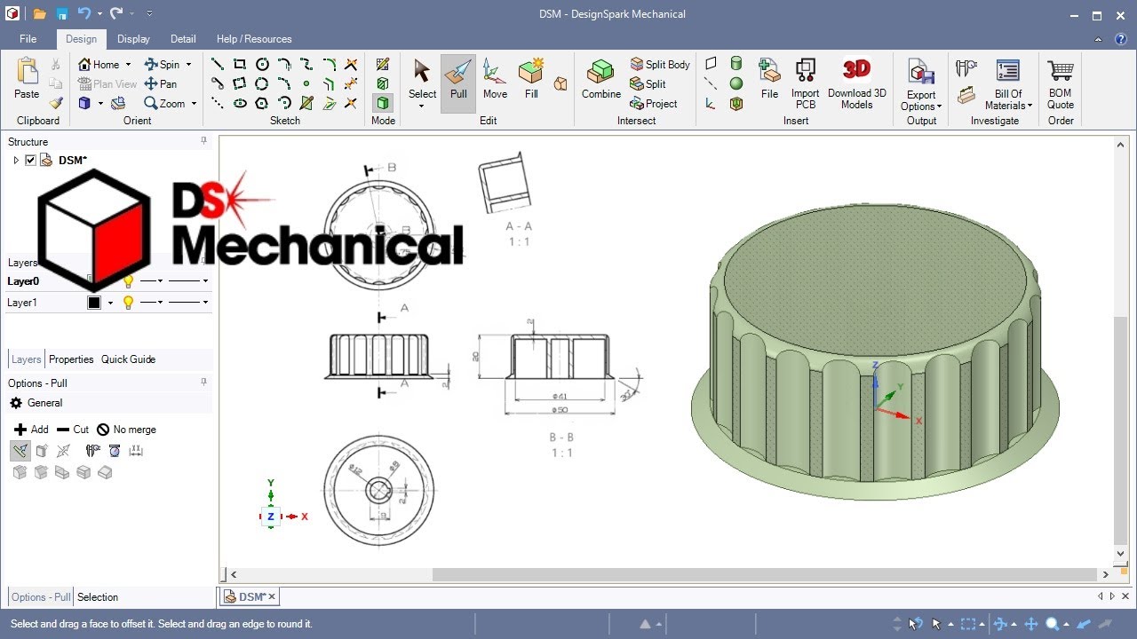
Task: Click the vertical scrollbar of the viewport
Action: [x=1120, y=430]
